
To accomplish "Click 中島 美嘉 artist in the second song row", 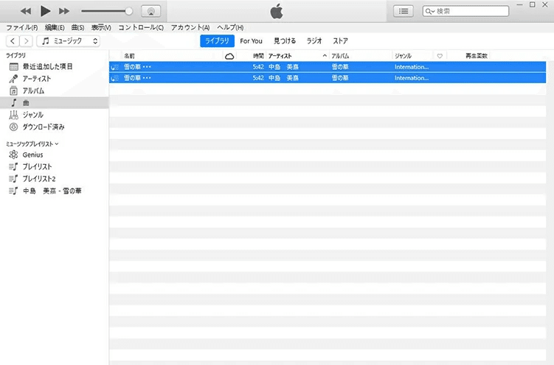I will (x=283, y=78).
